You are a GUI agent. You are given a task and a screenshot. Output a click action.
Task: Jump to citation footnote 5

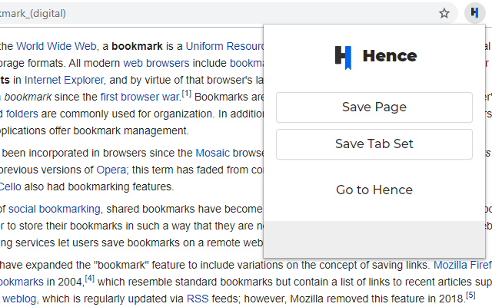[x=470, y=295]
